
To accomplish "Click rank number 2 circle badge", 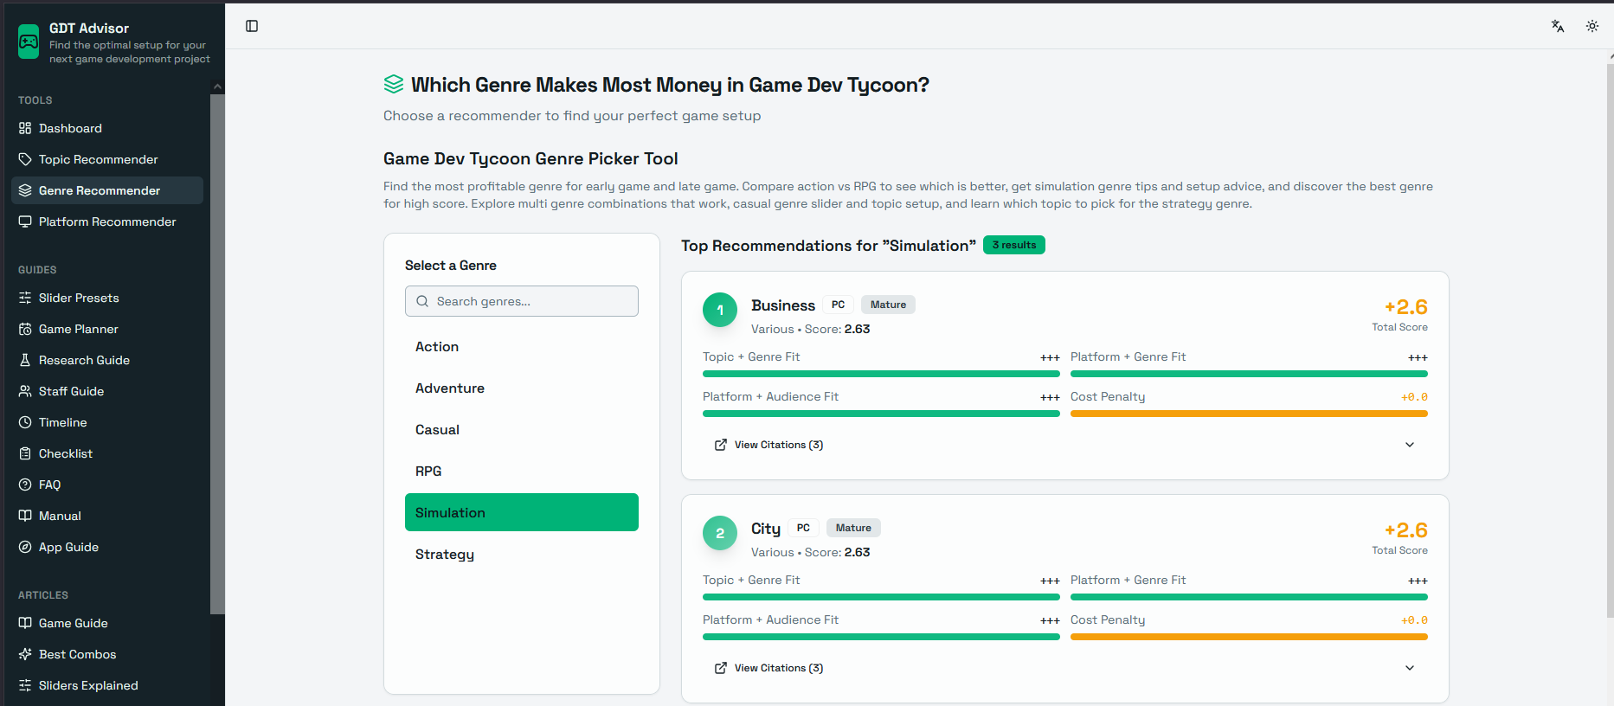I will 720,533.
